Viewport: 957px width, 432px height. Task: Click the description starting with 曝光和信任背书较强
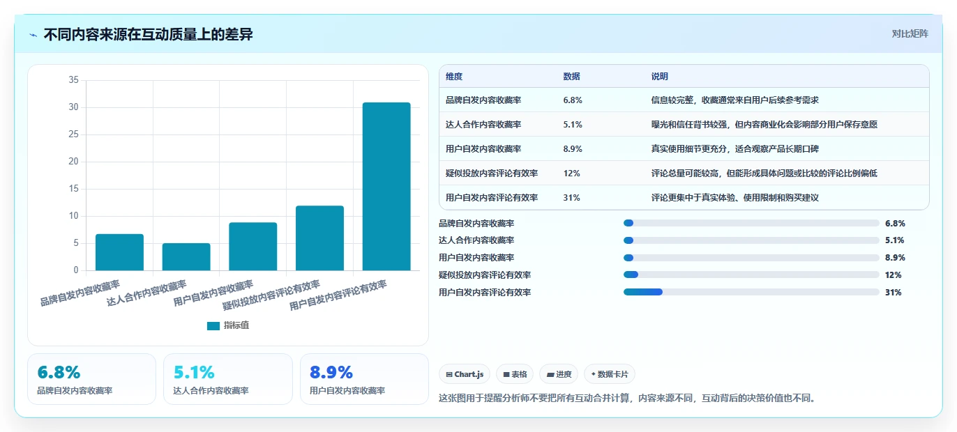coord(764,125)
